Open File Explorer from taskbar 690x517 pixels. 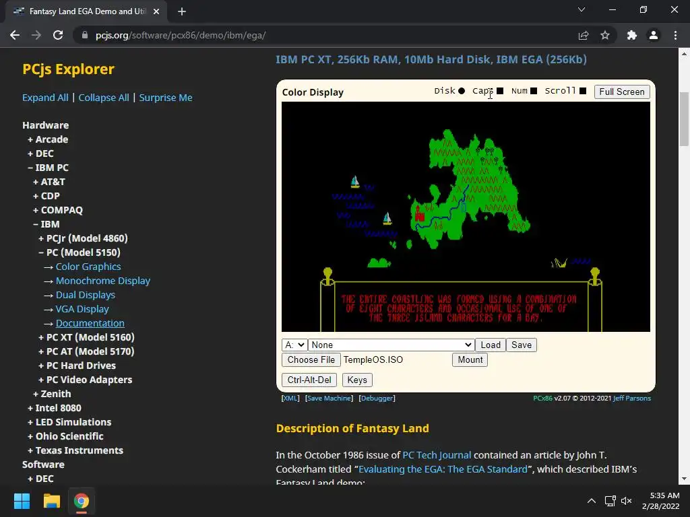(51, 501)
